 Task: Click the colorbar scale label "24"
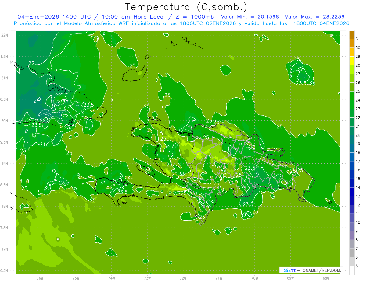(x=358, y=100)
